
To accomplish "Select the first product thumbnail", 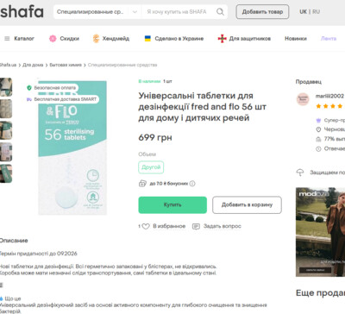I will (x=6, y=87).
